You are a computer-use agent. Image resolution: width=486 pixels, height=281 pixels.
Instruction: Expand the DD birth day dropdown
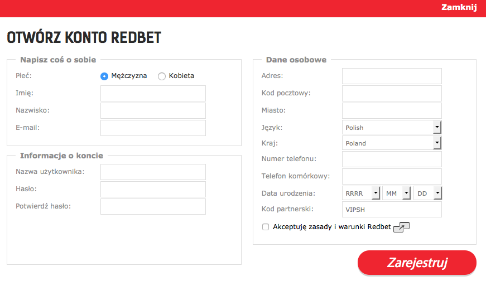pos(428,193)
